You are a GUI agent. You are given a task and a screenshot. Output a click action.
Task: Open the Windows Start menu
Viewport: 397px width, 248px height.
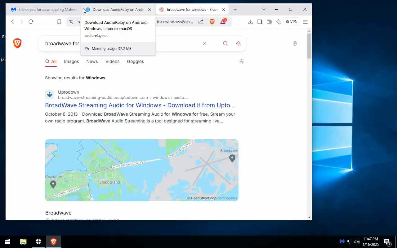coord(7,242)
